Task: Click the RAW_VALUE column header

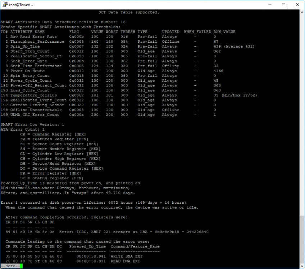Action: pos(224,32)
